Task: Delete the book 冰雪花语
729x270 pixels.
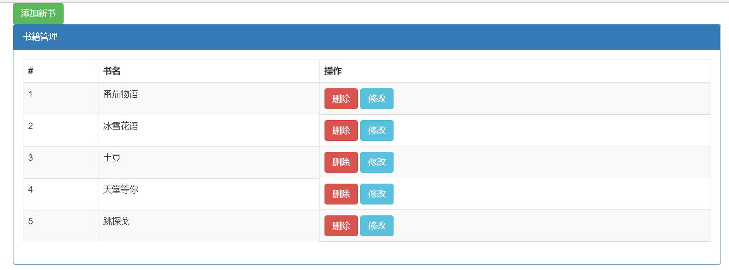Action: point(341,131)
